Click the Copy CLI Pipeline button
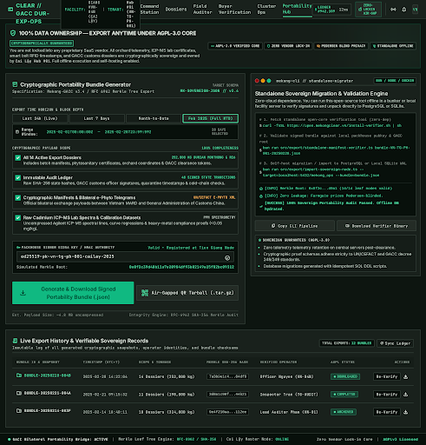Viewport: 426px width, 445px height. 295,226
